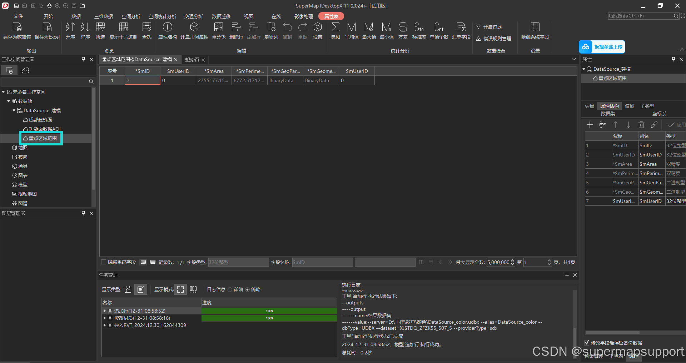Click 单值个数 unique count icon
Viewport: 686px width, 363px height.
click(x=439, y=27)
